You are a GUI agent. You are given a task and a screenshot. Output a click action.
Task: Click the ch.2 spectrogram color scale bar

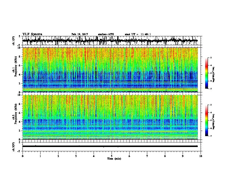[x=207, y=120]
